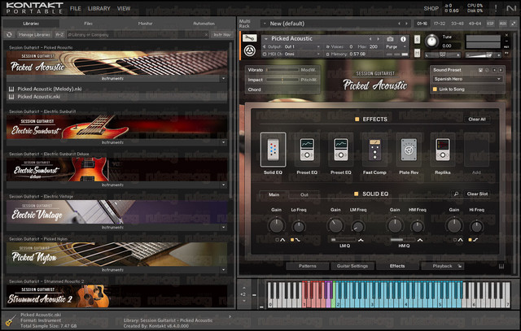Select the first Preset EQ pedal
Viewport: 521px width, 331px height.
pyautogui.click(x=307, y=150)
